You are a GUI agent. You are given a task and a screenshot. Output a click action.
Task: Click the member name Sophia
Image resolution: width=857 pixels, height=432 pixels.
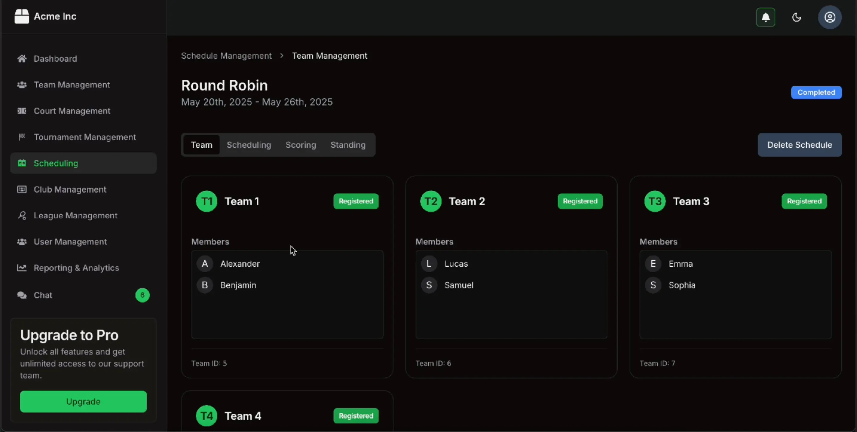click(682, 285)
